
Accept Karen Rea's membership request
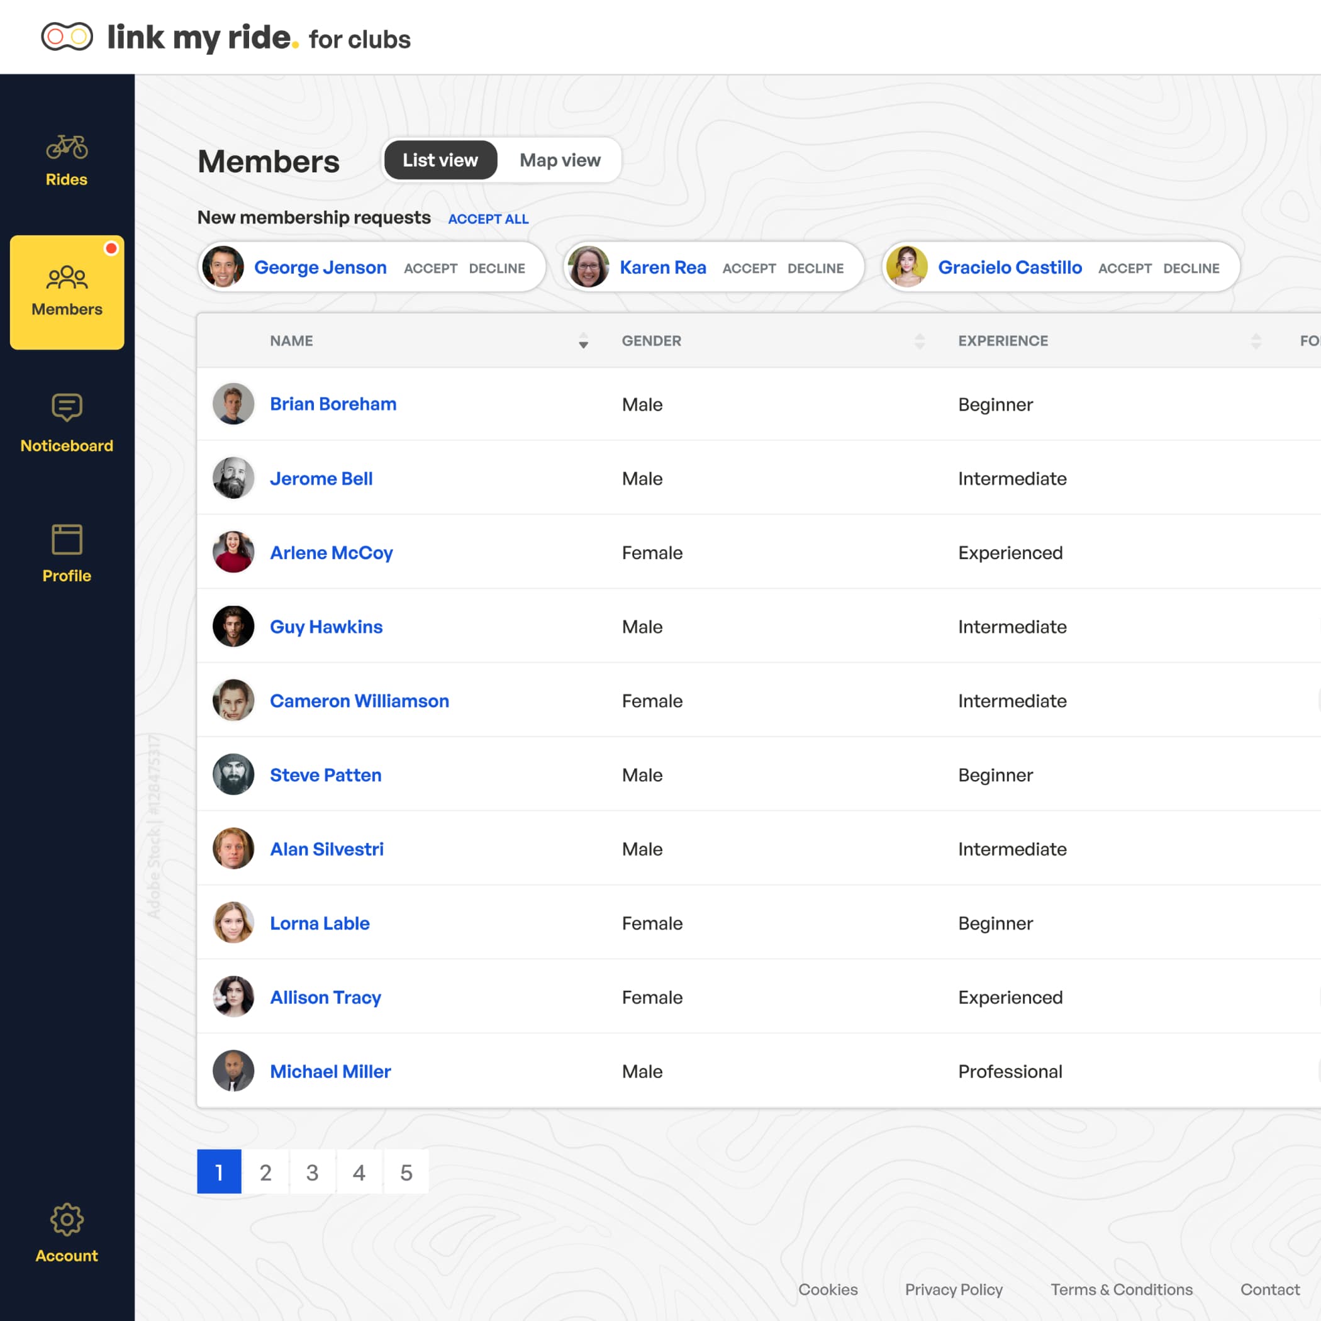tap(749, 268)
